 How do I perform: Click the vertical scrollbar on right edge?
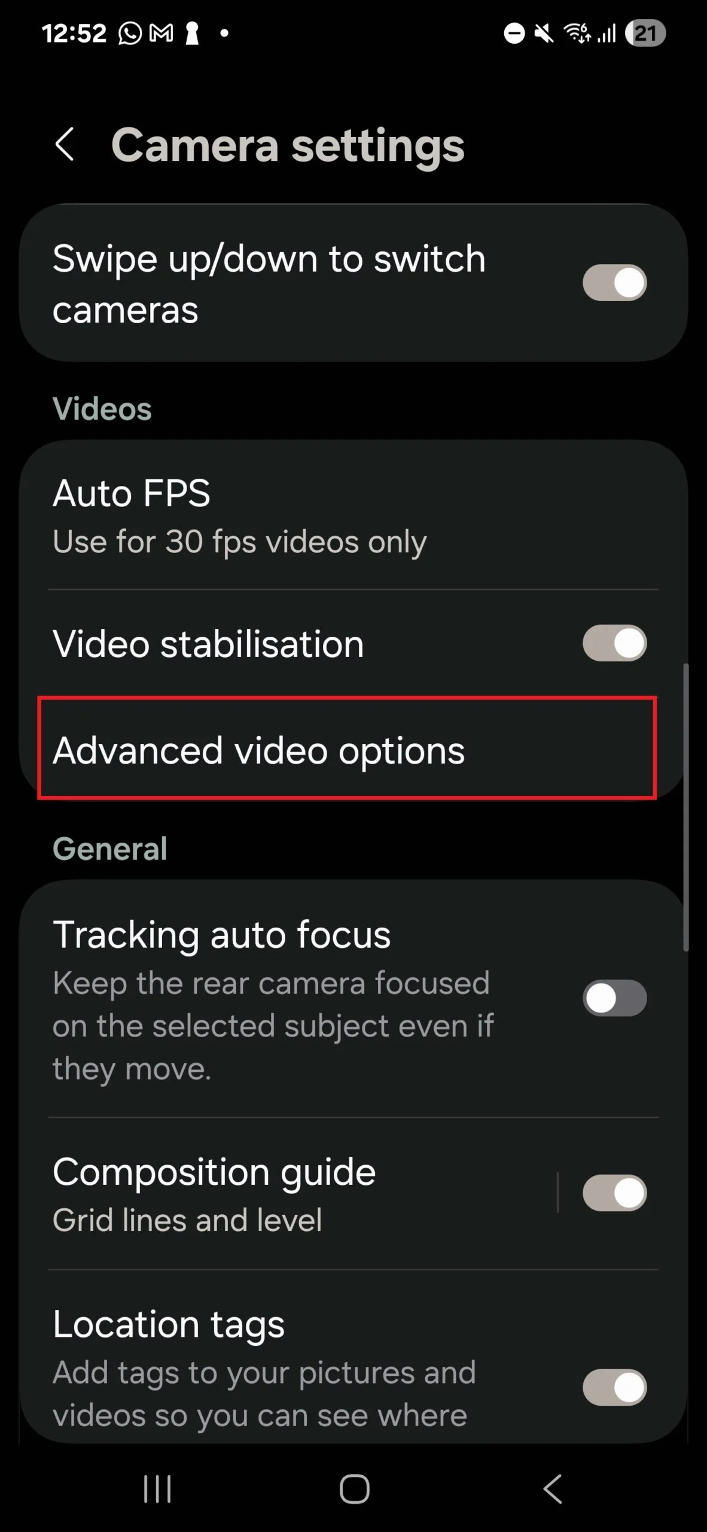pos(686,807)
